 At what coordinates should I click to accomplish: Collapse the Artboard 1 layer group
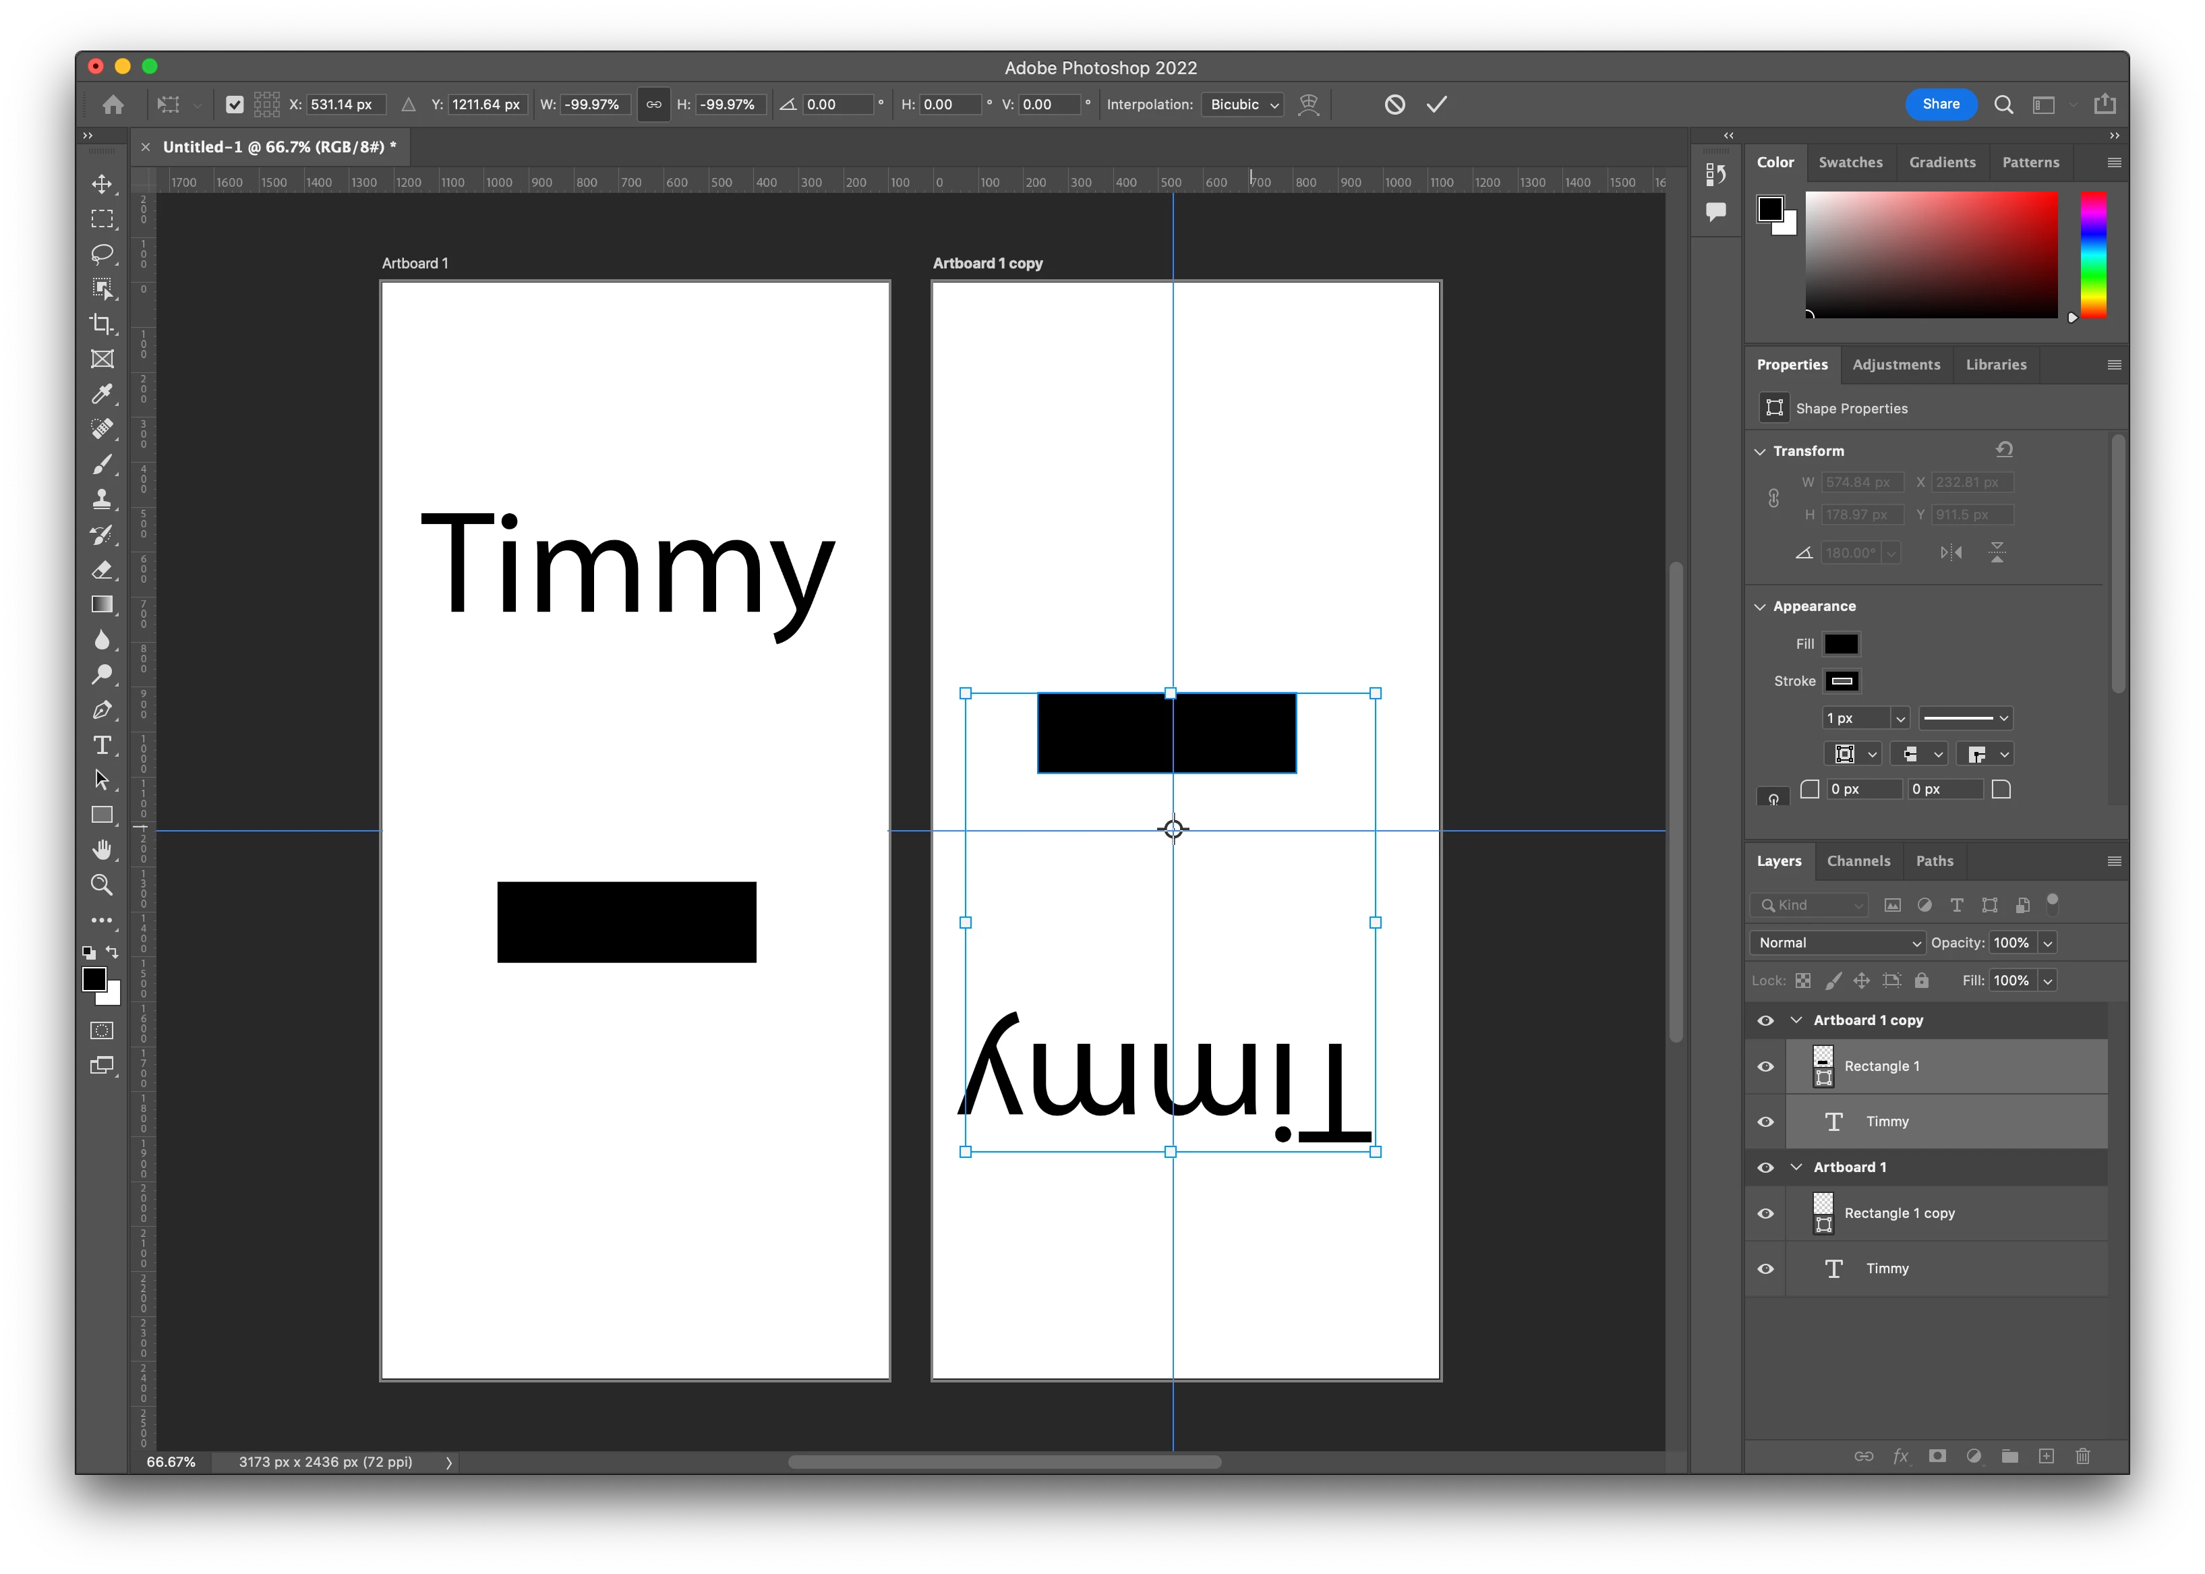[1796, 1167]
